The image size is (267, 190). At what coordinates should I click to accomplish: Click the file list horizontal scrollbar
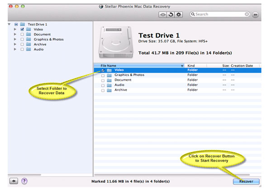(x=172, y=175)
